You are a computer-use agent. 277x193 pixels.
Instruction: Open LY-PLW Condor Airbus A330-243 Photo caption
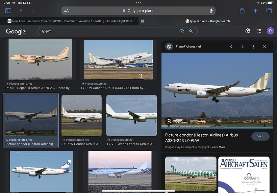114,88
